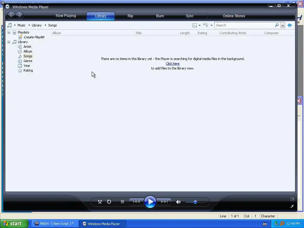This screenshot has width=304, height=228.
Task: Click the Layout options icon
Action: coord(194,25)
